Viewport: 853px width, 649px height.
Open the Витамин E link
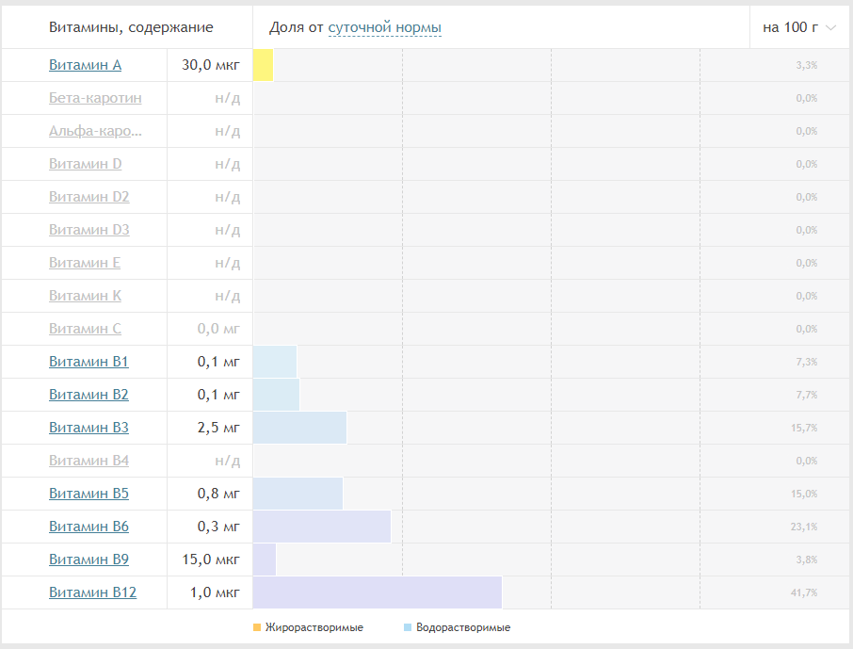click(x=85, y=263)
